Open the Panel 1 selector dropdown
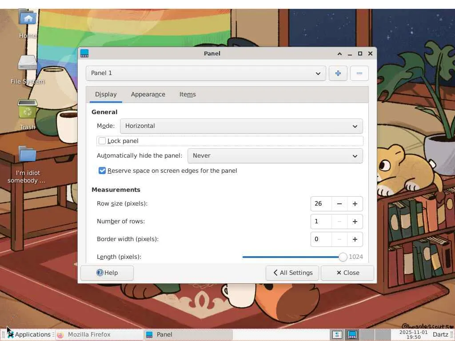 [206, 73]
